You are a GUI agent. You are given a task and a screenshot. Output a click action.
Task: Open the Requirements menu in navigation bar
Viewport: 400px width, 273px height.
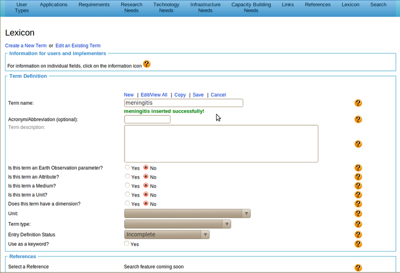pos(93,4)
